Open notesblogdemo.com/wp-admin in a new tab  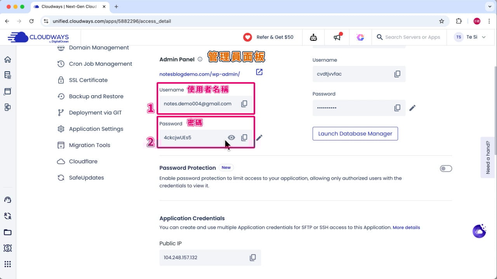pyautogui.click(x=259, y=72)
